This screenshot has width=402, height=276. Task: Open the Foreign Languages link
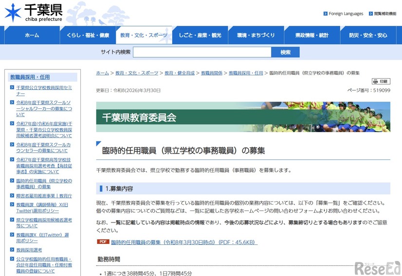tap(346, 14)
